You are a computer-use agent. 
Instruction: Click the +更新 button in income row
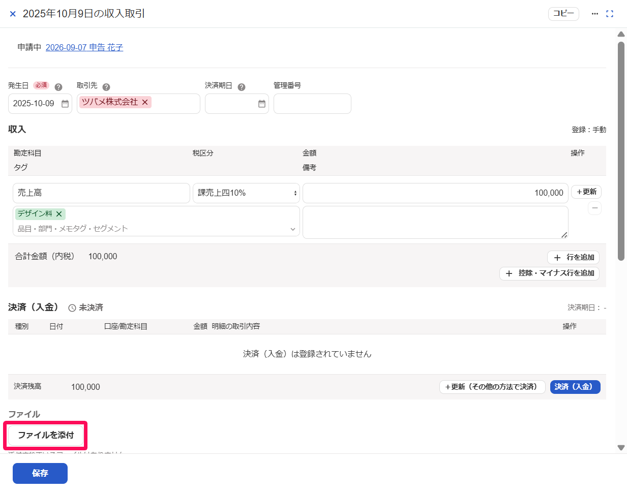pyautogui.click(x=586, y=192)
